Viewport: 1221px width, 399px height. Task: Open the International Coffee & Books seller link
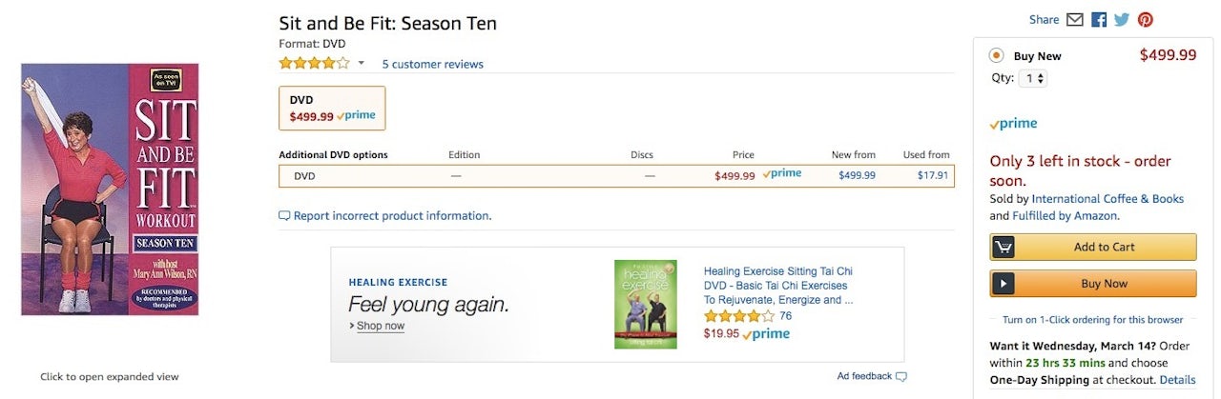pyautogui.click(x=1107, y=199)
